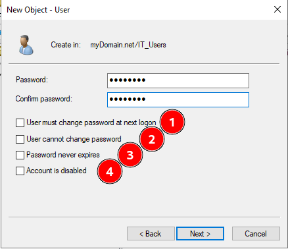Tick the Password never expires checkbox

[20, 155]
